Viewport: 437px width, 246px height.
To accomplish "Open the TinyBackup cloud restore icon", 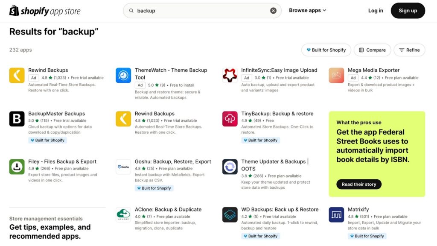I will [x=229, y=119].
